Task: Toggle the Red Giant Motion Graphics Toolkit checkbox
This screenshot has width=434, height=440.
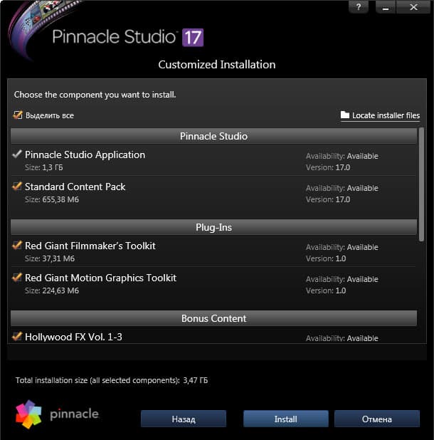Action: click(x=17, y=278)
